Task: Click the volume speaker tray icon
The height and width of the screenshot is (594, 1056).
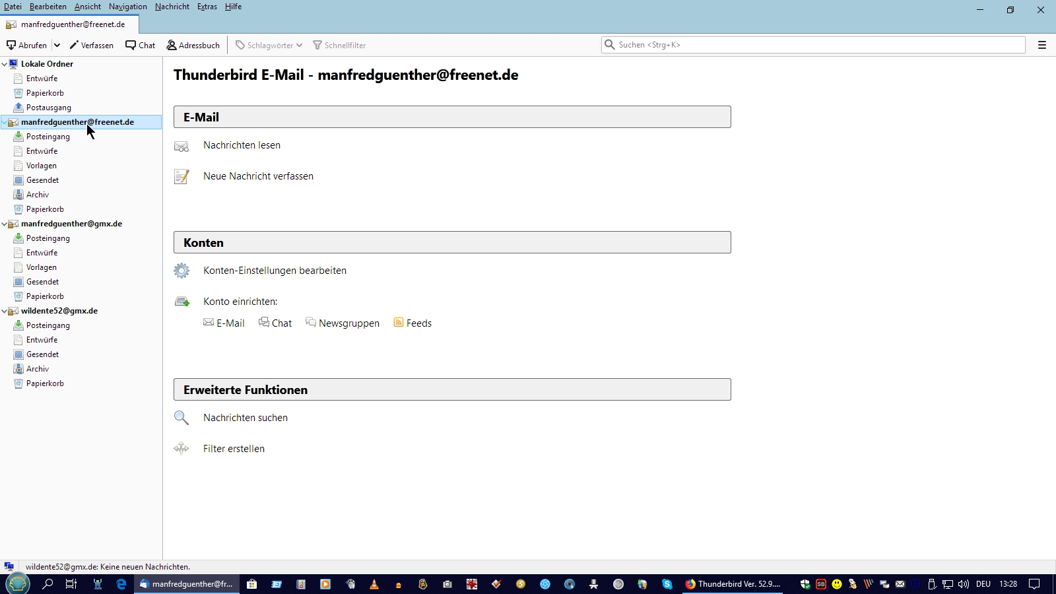Action: (964, 584)
